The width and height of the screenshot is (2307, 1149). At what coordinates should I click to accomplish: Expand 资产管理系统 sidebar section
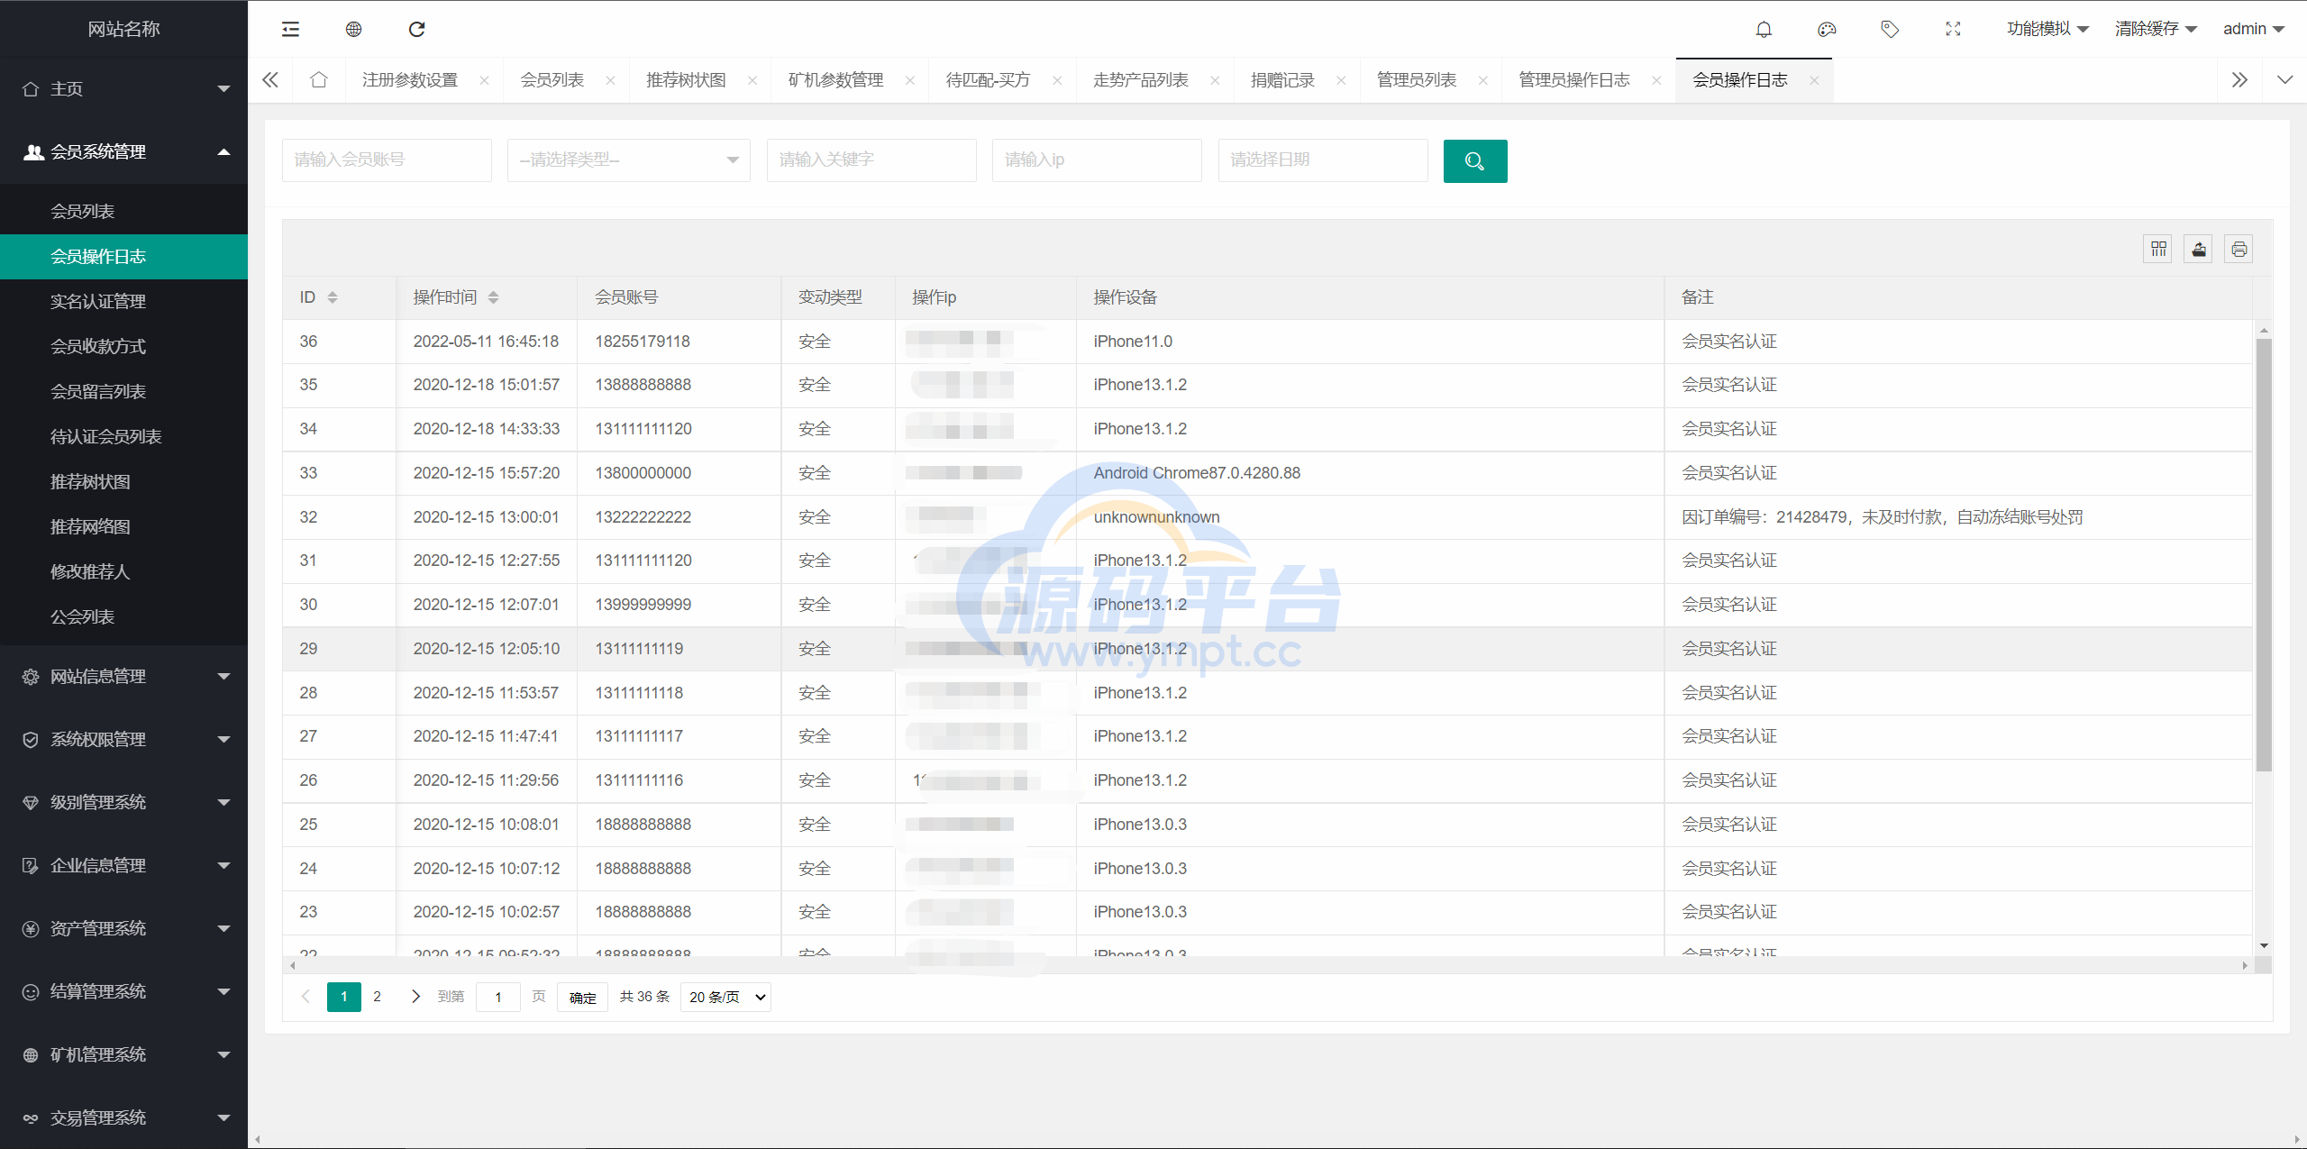tap(123, 928)
